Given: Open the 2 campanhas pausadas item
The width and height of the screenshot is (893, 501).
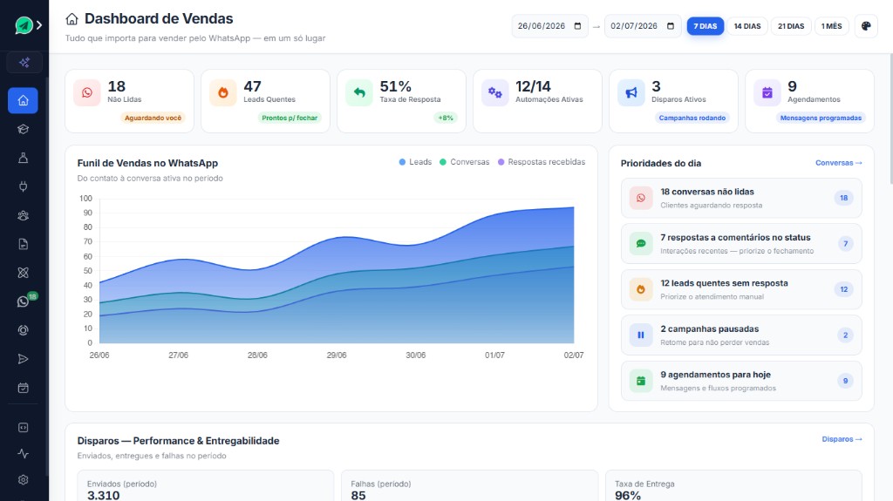Looking at the screenshot, I should click(x=741, y=335).
